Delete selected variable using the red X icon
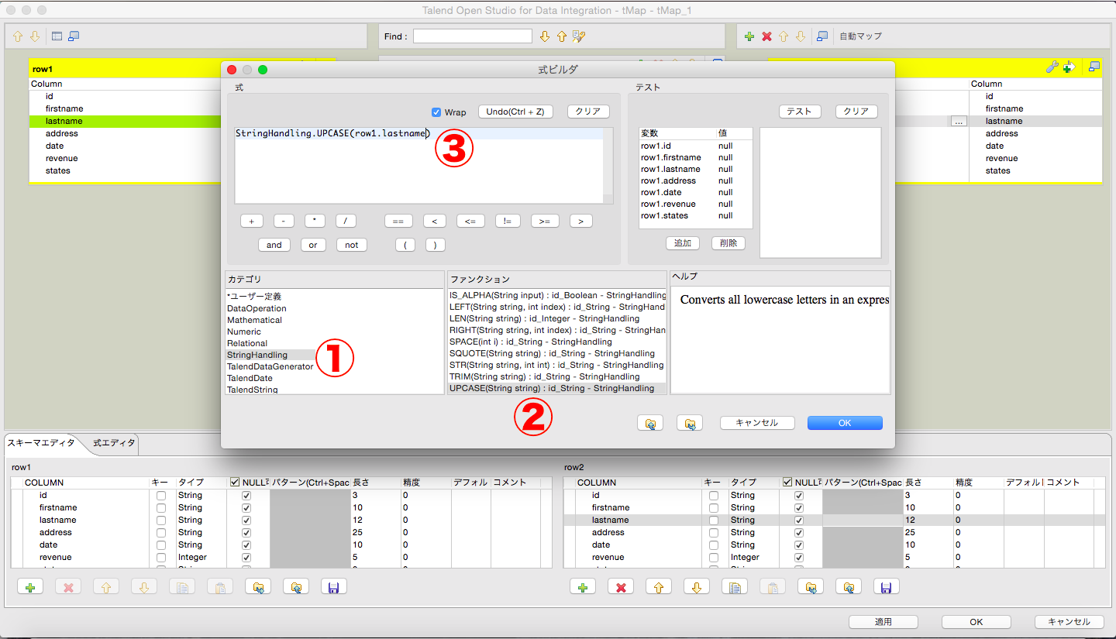 [x=766, y=36]
